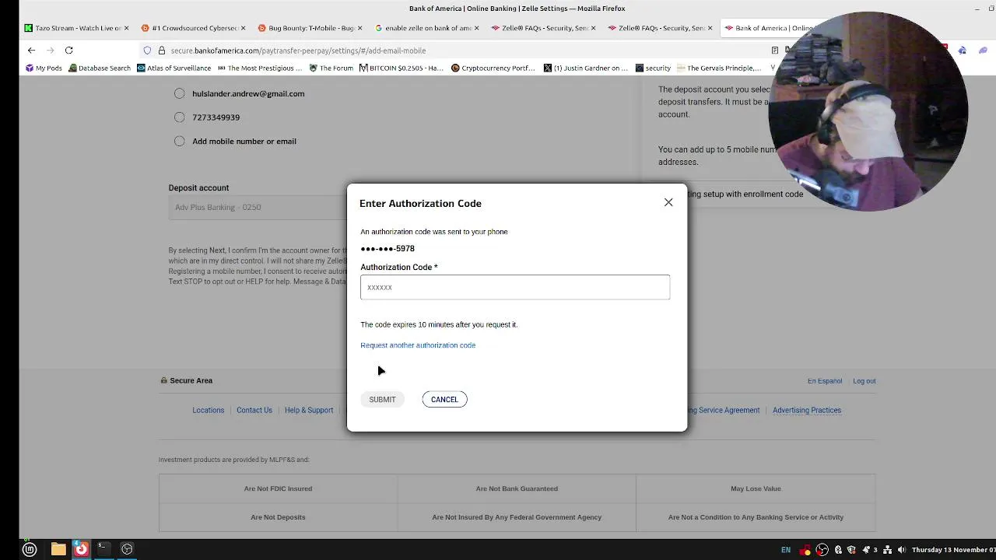Click EN keyboard layout indicator
Image resolution: width=996 pixels, height=560 pixels.
[786, 550]
